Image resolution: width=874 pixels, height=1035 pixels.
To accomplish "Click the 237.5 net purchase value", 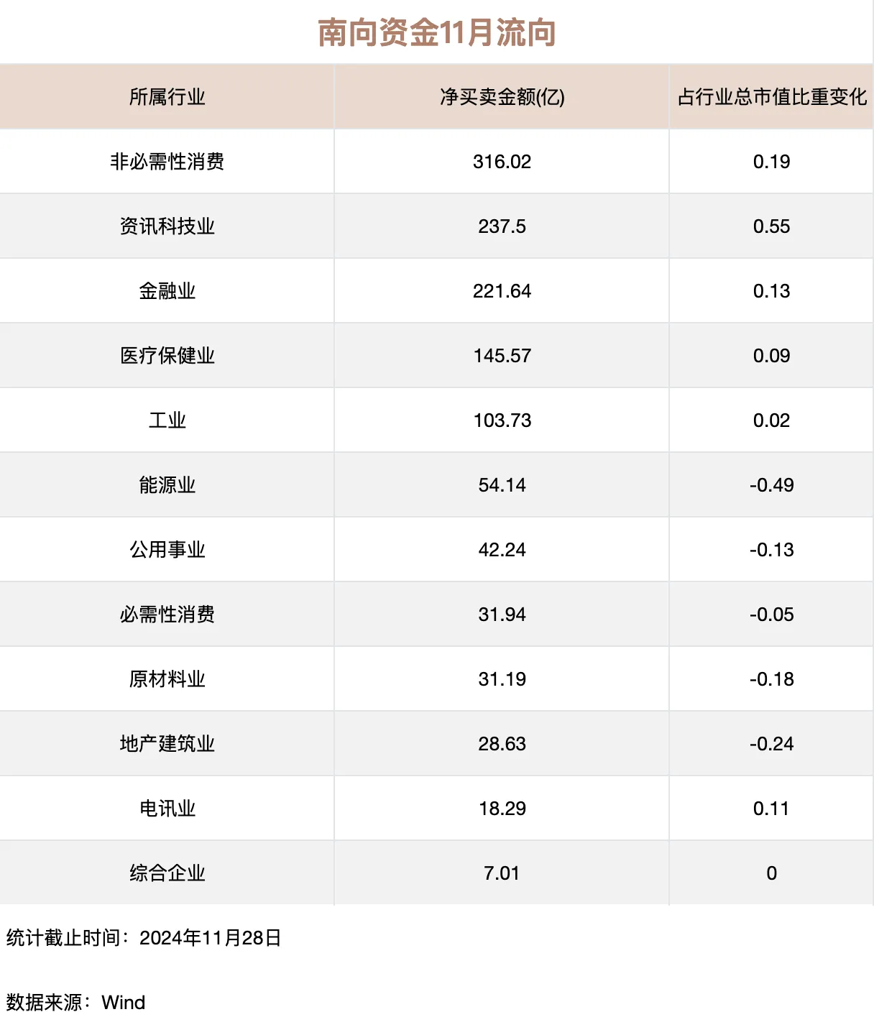I will 502,226.
